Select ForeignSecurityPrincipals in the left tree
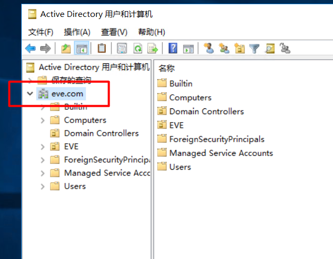The image size is (333, 259). (107, 160)
